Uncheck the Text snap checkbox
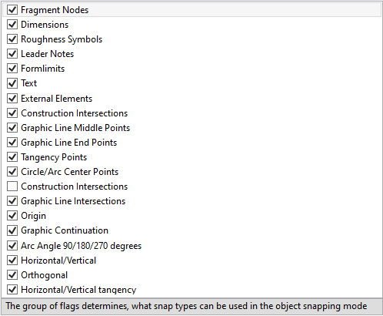The width and height of the screenshot is (383, 316). click(x=12, y=83)
